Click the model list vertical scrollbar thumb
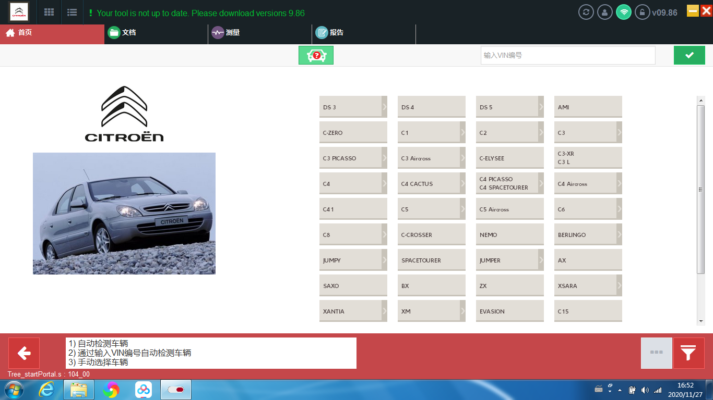This screenshot has height=400, width=713. pyautogui.click(x=700, y=189)
